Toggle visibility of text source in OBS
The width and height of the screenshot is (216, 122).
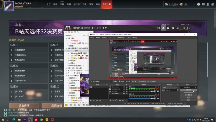point(124,87)
